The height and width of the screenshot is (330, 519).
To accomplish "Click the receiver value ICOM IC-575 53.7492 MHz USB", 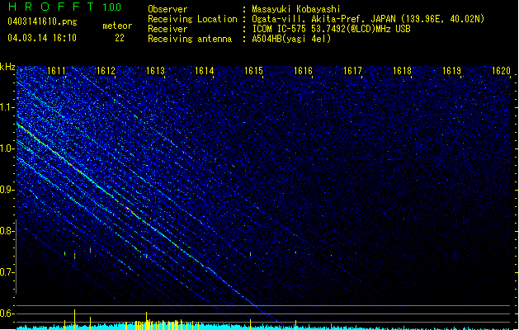I will (x=331, y=29).
